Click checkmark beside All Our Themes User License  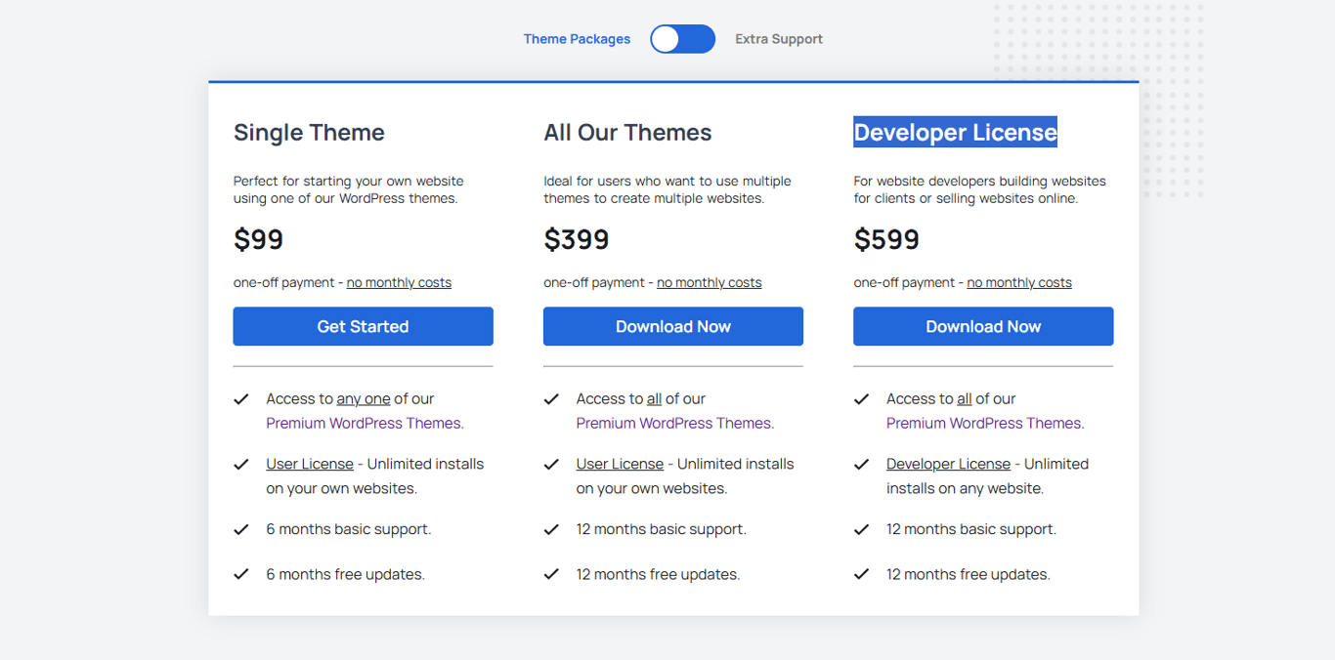pyautogui.click(x=551, y=464)
